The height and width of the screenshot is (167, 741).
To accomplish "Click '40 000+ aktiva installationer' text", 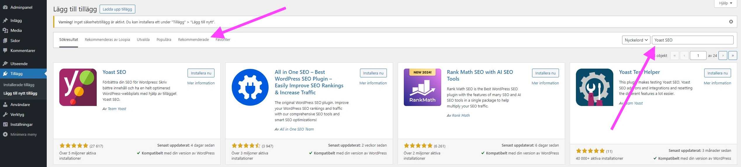I will 599,159.
